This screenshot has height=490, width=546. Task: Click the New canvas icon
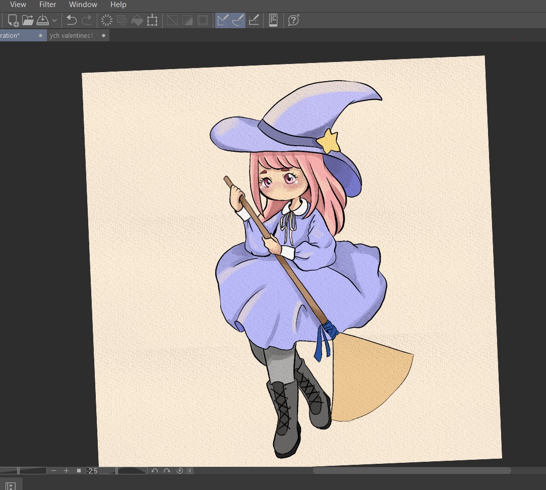tap(13, 21)
